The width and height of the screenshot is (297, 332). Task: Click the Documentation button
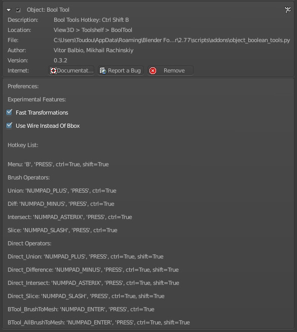[71, 70]
